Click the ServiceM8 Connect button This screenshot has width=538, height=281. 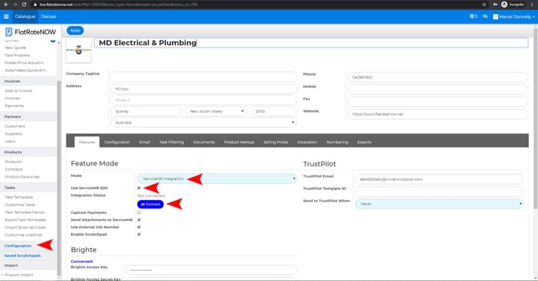(x=150, y=205)
